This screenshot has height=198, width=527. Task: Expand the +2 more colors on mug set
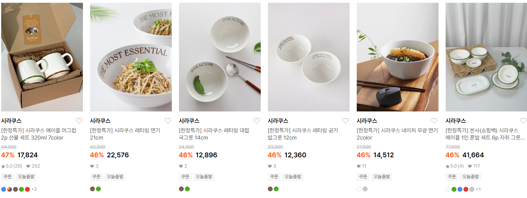point(34,189)
